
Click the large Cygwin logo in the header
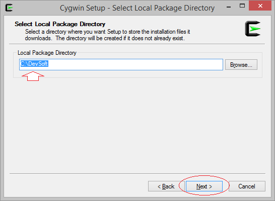pyautogui.click(x=253, y=29)
